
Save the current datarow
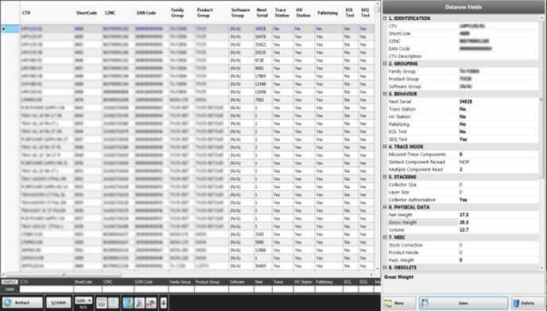point(464,303)
